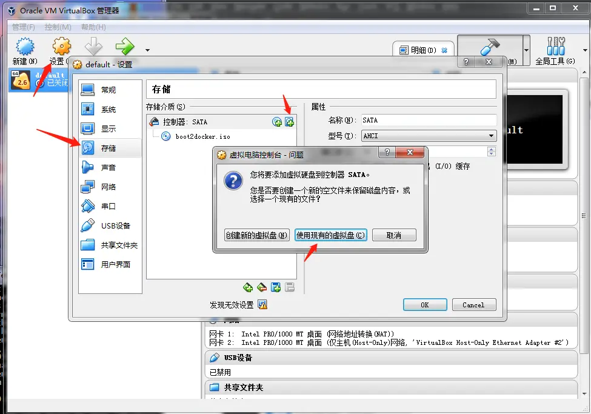Screen dimensions: 591x414
Task: Open the Type (型号) AHCI dropdown
Action: (429, 136)
